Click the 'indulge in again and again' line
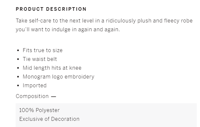Viewport: 200px width, 127px height. coord(86,30)
